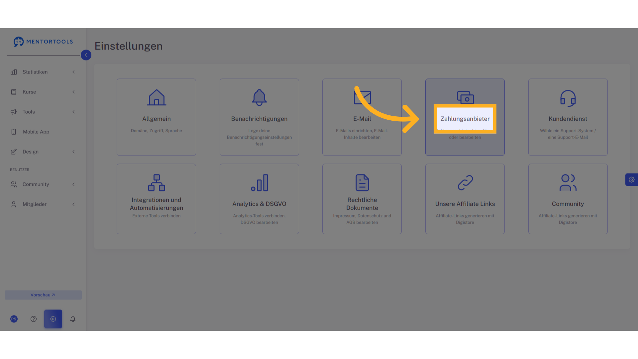
Task: Open the Allgemein settings title
Action: tap(157, 119)
